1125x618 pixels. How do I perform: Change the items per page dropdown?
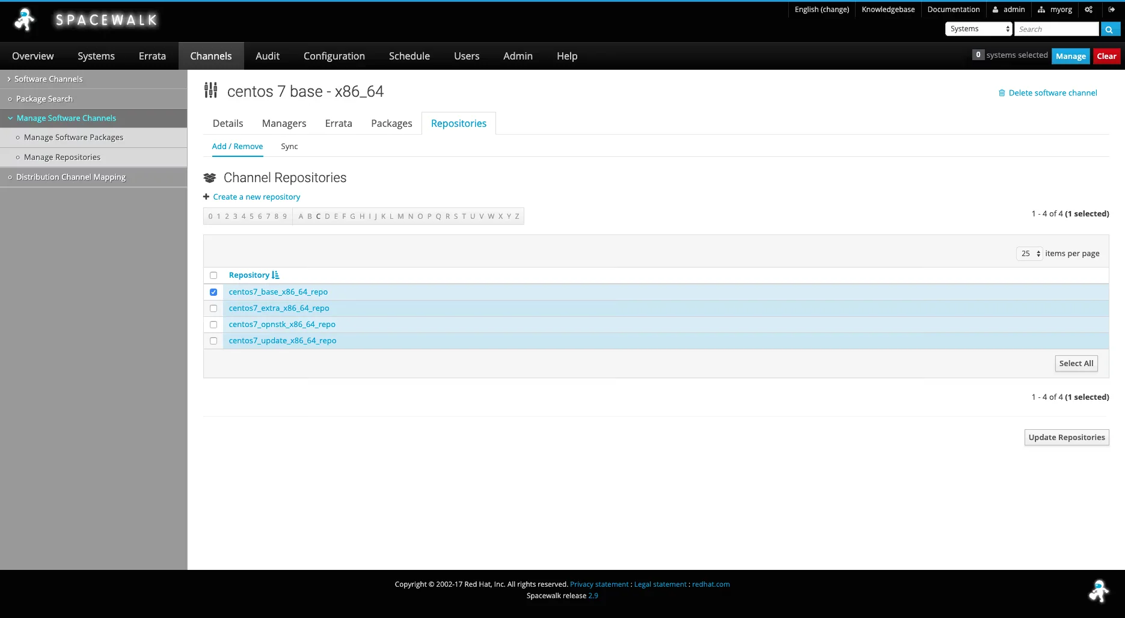pyautogui.click(x=1029, y=253)
